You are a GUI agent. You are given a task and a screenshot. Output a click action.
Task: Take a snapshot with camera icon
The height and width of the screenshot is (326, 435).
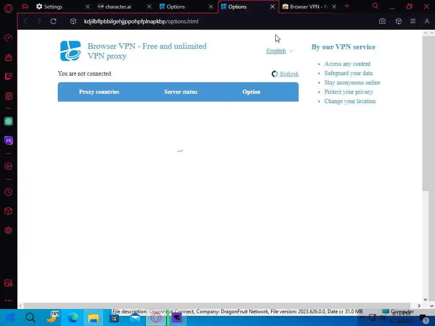click(x=382, y=21)
